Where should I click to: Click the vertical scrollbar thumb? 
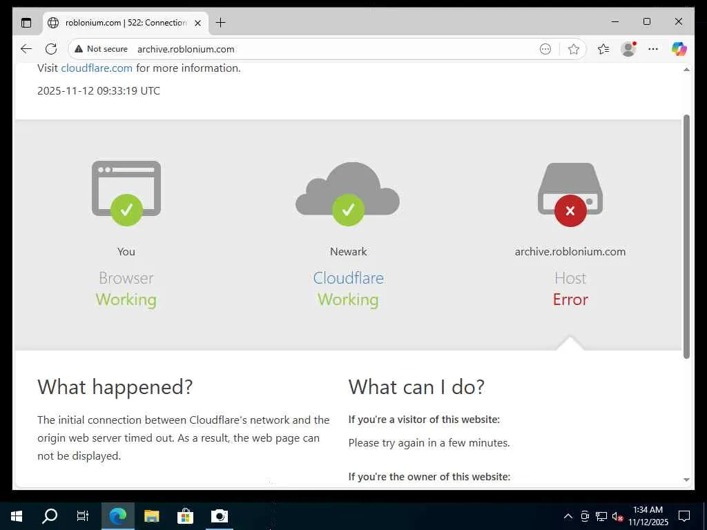[686, 237]
